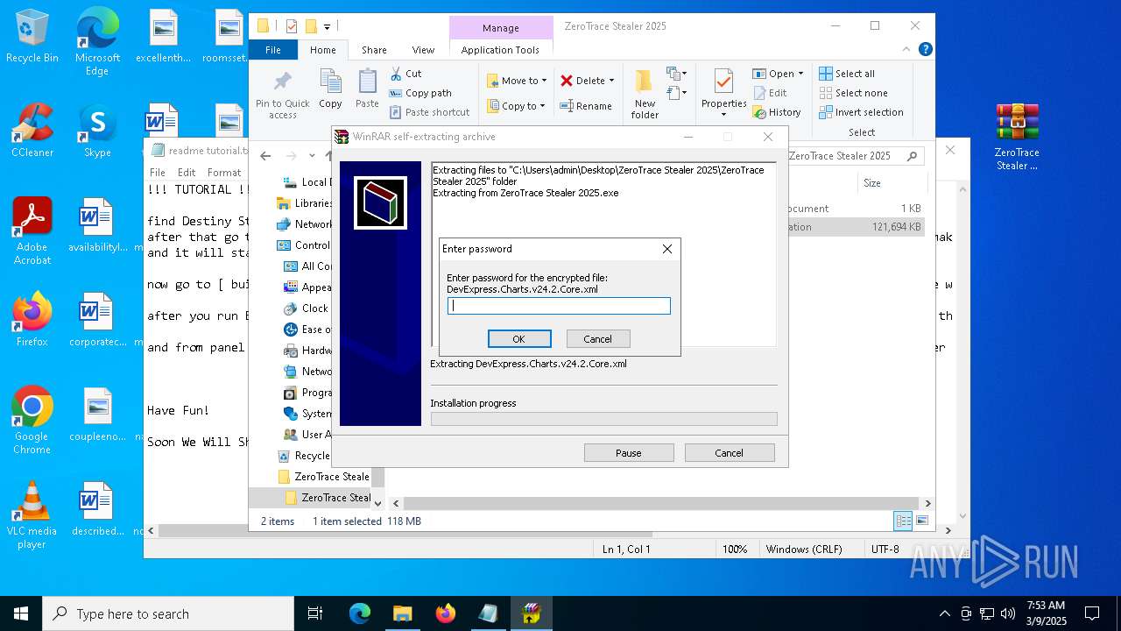Pause the WinRAR extraction
Image resolution: width=1121 pixels, height=631 pixels.
point(629,453)
